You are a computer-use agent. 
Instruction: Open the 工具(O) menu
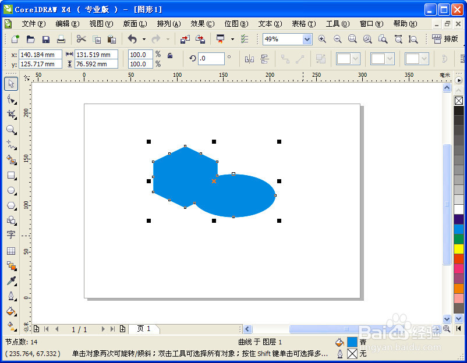coord(338,24)
